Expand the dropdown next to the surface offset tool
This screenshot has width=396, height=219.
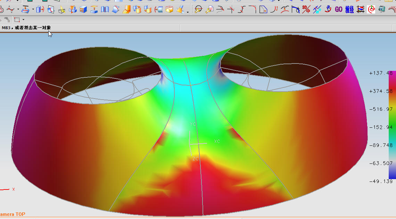(x=33, y=10)
